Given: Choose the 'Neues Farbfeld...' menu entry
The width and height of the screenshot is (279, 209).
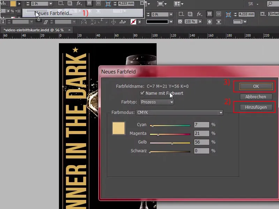Looking at the screenshot, I should (x=83, y=13).
